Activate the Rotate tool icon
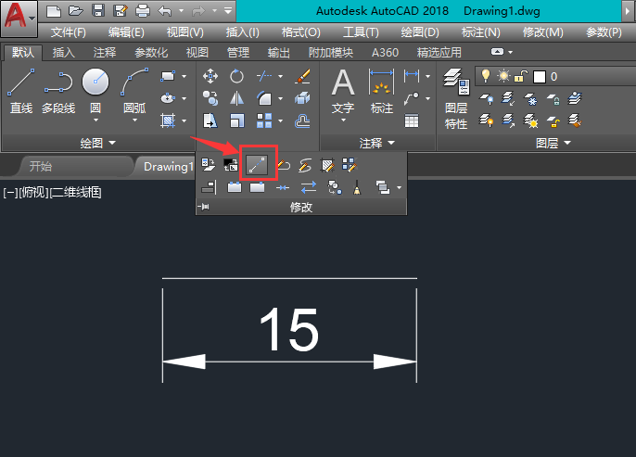The image size is (636, 457). pyautogui.click(x=236, y=76)
